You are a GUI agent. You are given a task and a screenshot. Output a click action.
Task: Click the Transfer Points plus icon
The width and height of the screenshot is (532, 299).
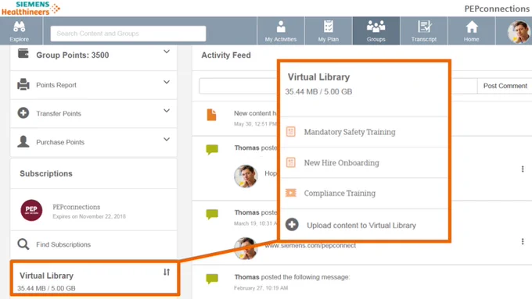pyautogui.click(x=23, y=112)
